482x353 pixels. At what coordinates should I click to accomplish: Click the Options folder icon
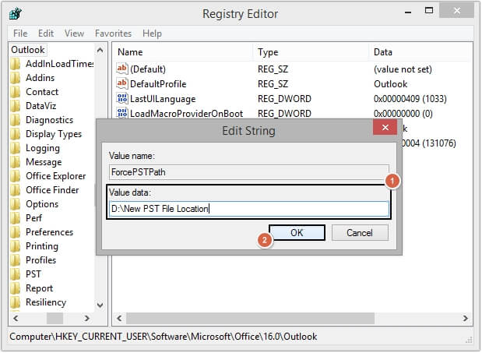pyautogui.click(x=15, y=204)
